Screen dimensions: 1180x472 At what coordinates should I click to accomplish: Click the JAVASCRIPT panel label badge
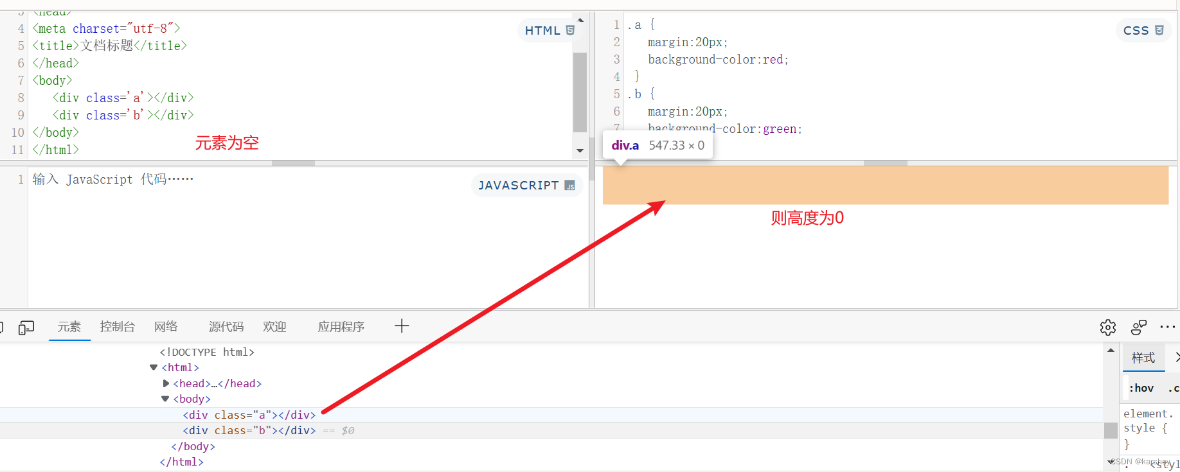click(x=526, y=185)
